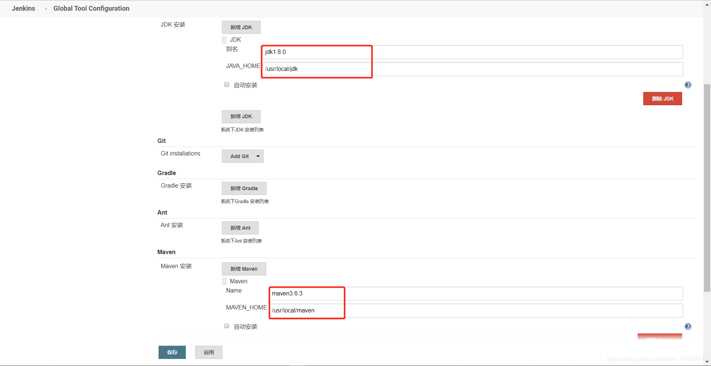The height and width of the screenshot is (366, 711).
Task: Click the JDK 安装 label
Action: tap(173, 24)
